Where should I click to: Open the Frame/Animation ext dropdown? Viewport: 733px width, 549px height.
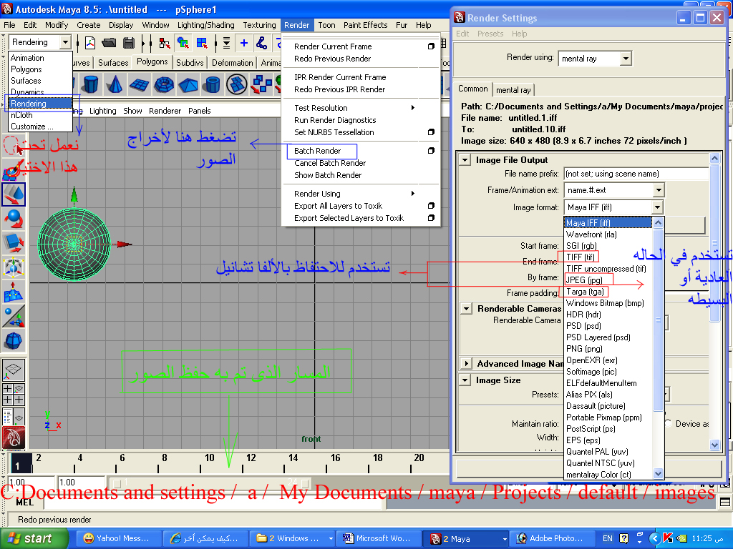[x=659, y=190]
